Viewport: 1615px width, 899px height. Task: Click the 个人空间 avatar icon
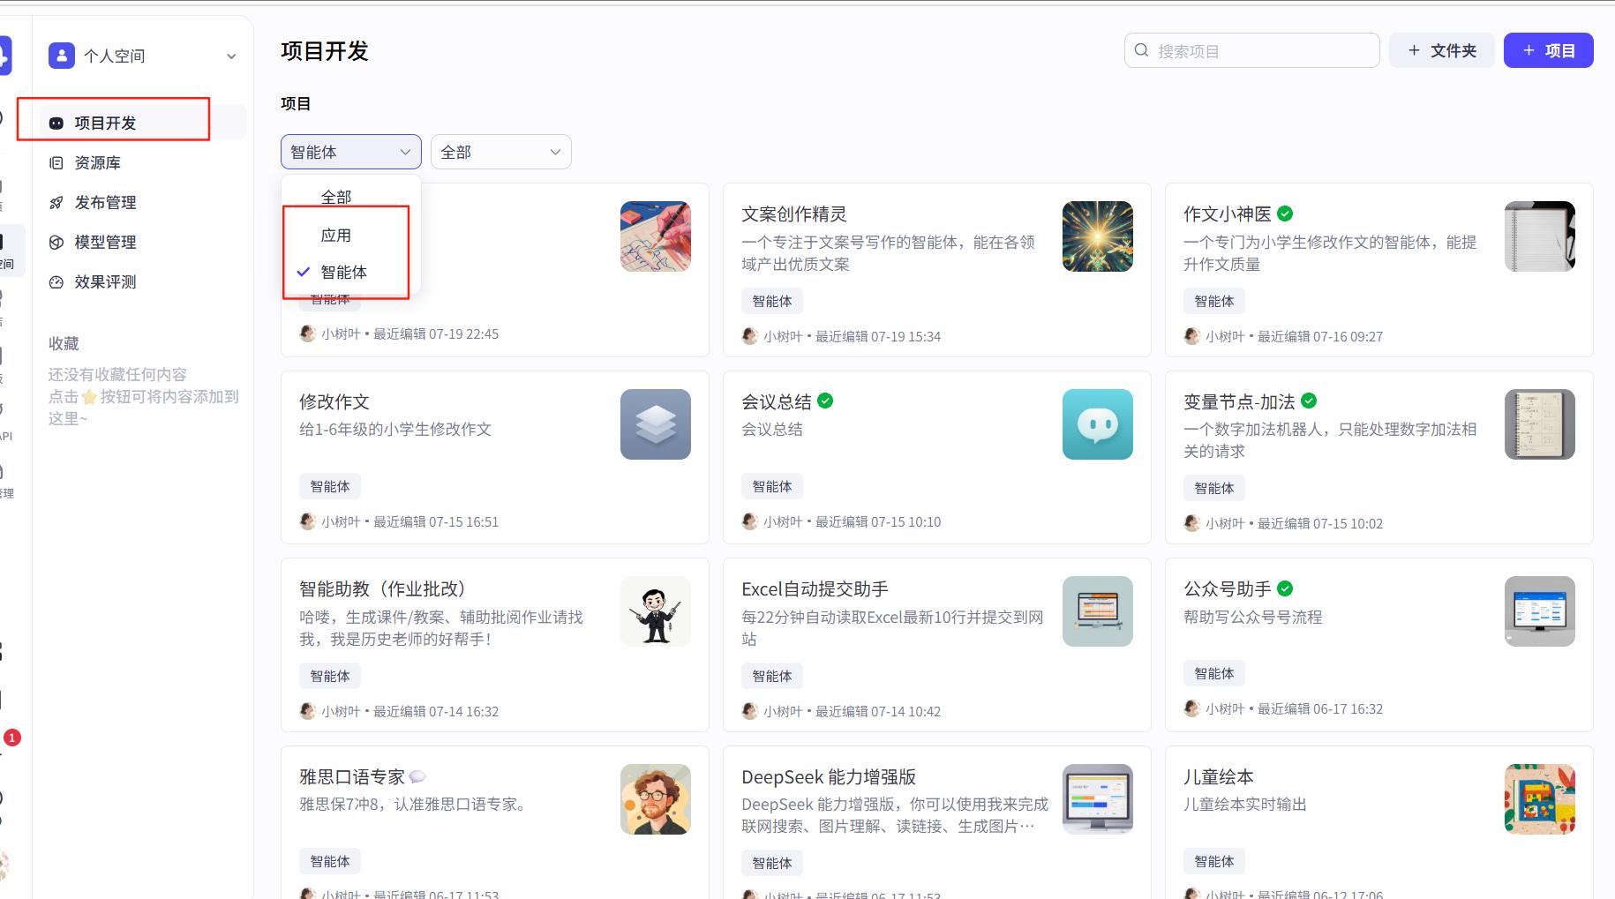pyautogui.click(x=60, y=55)
